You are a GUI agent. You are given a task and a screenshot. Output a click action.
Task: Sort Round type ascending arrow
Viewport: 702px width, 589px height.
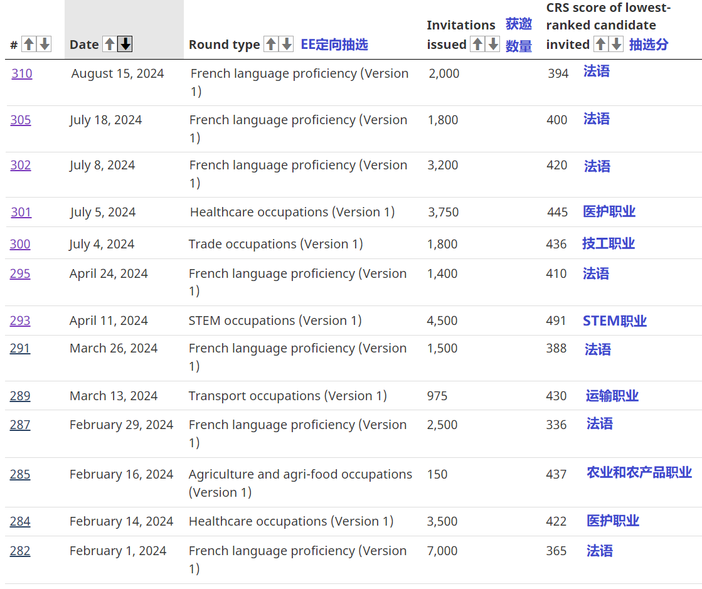point(271,44)
